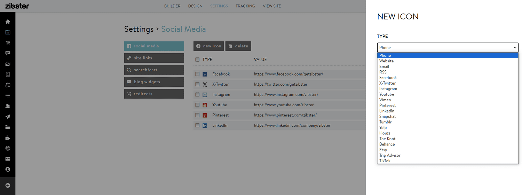Open the paper plane icon in the sidebar
Viewport: 522px width, 195px height.
8,117
